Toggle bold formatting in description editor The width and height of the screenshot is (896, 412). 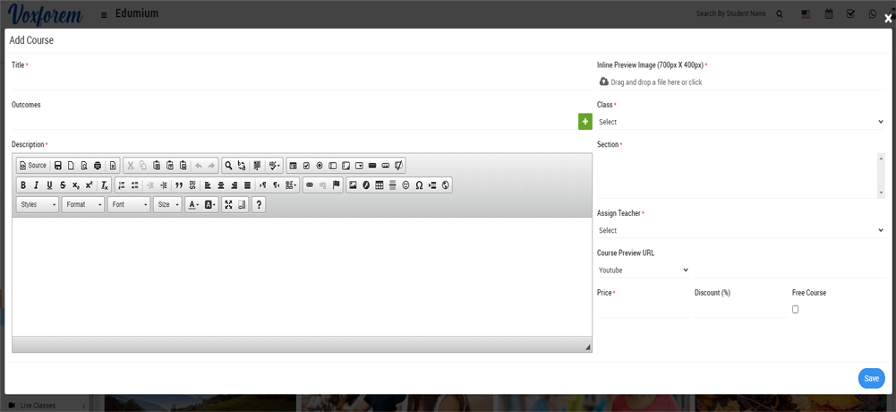point(23,185)
